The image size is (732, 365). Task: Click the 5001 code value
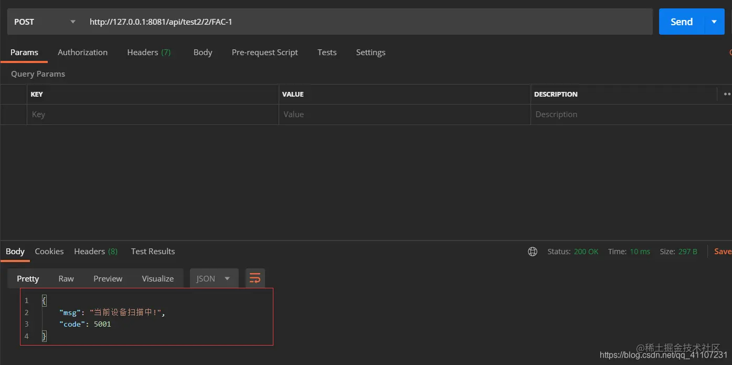pos(102,324)
